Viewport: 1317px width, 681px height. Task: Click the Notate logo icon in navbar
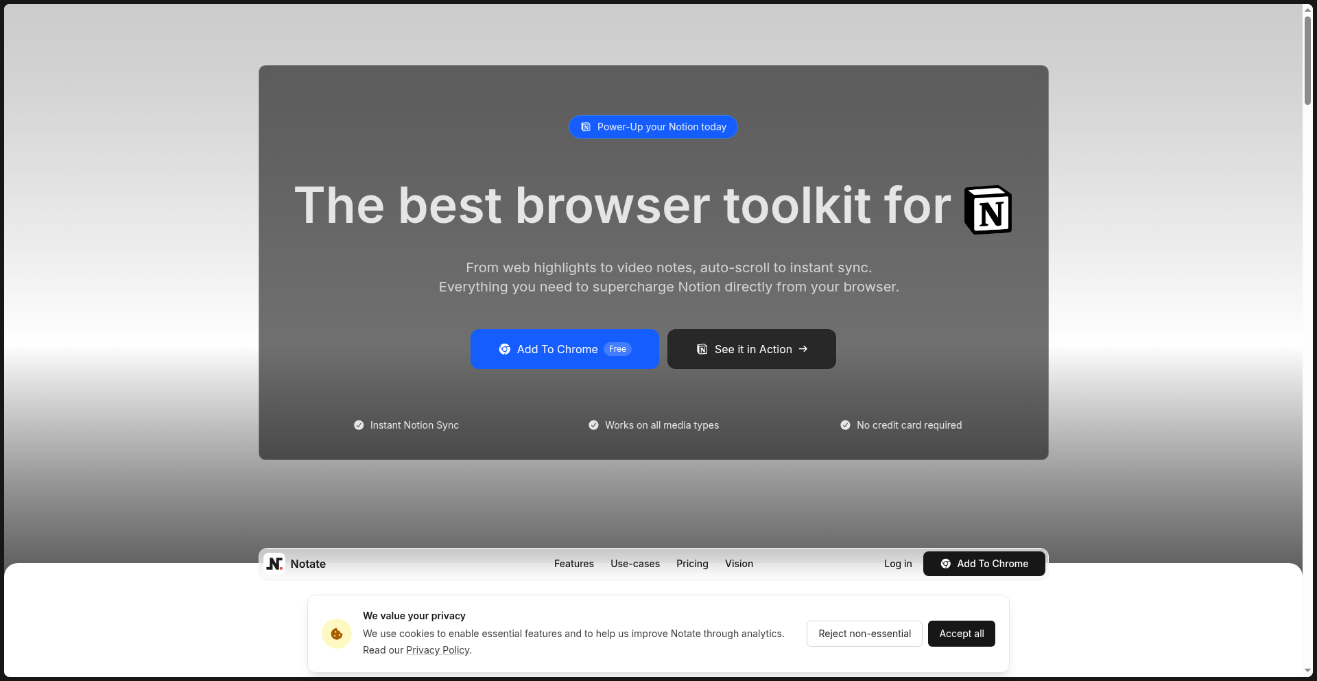point(274,564)
